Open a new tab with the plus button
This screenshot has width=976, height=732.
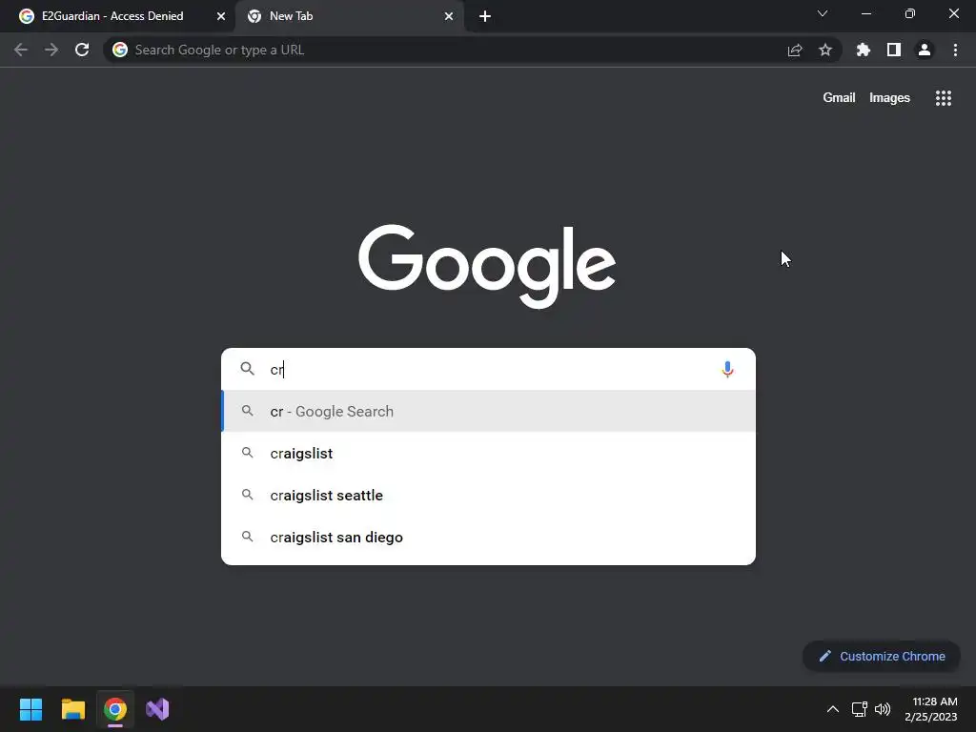pyautogui.click(x=485, y=16)
